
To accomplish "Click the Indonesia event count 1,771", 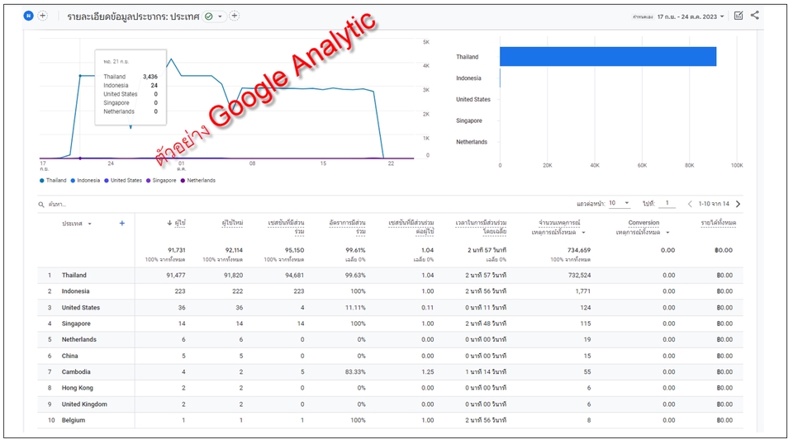I will (x=583, y=291).
